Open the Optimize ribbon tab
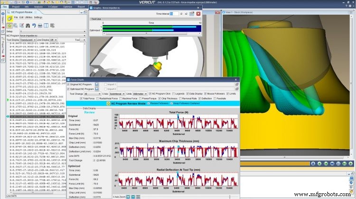Screen dimensions: 356x199 tap(68, 7)
